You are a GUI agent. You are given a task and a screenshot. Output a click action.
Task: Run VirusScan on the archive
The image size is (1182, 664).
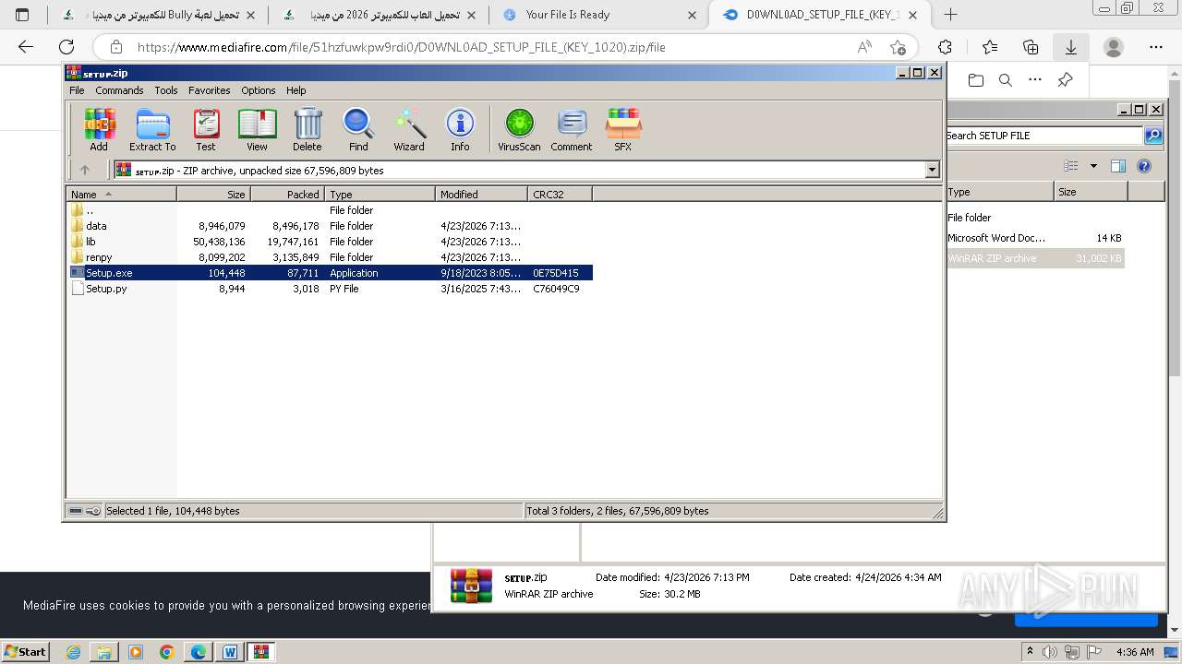pos(519,129)
